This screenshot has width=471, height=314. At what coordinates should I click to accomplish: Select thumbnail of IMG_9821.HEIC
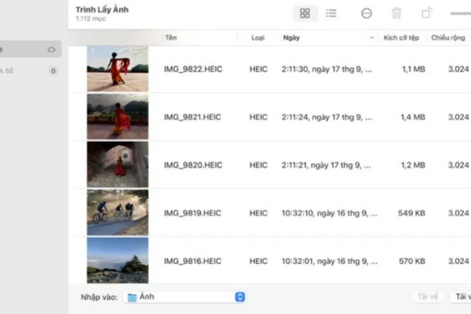118,117
